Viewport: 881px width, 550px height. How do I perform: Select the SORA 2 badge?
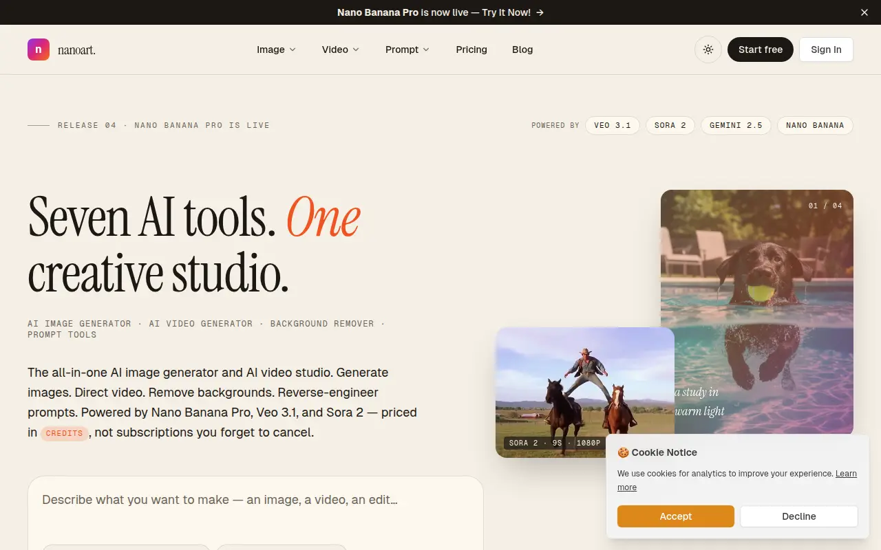(670, 125)
